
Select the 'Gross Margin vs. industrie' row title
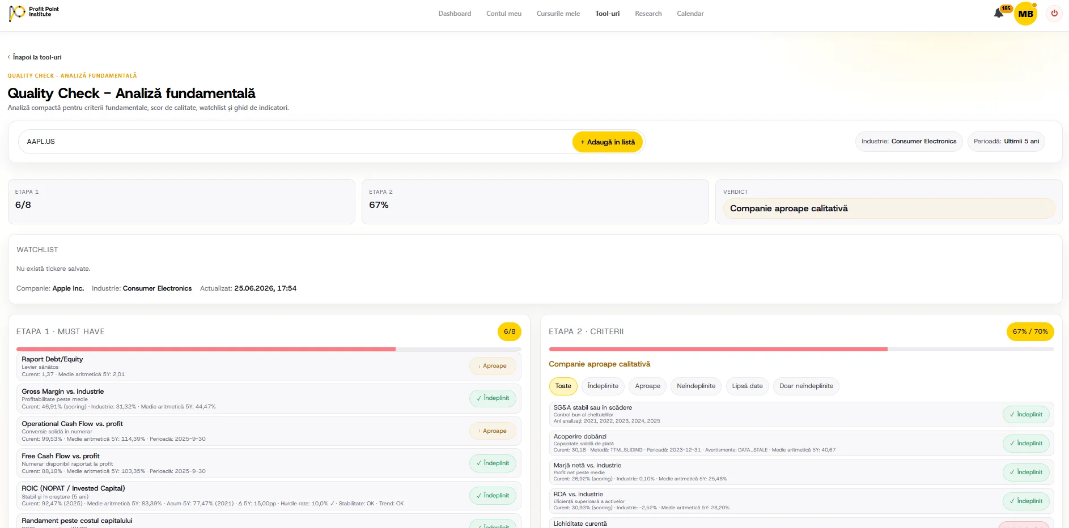(x=63, y=391)
